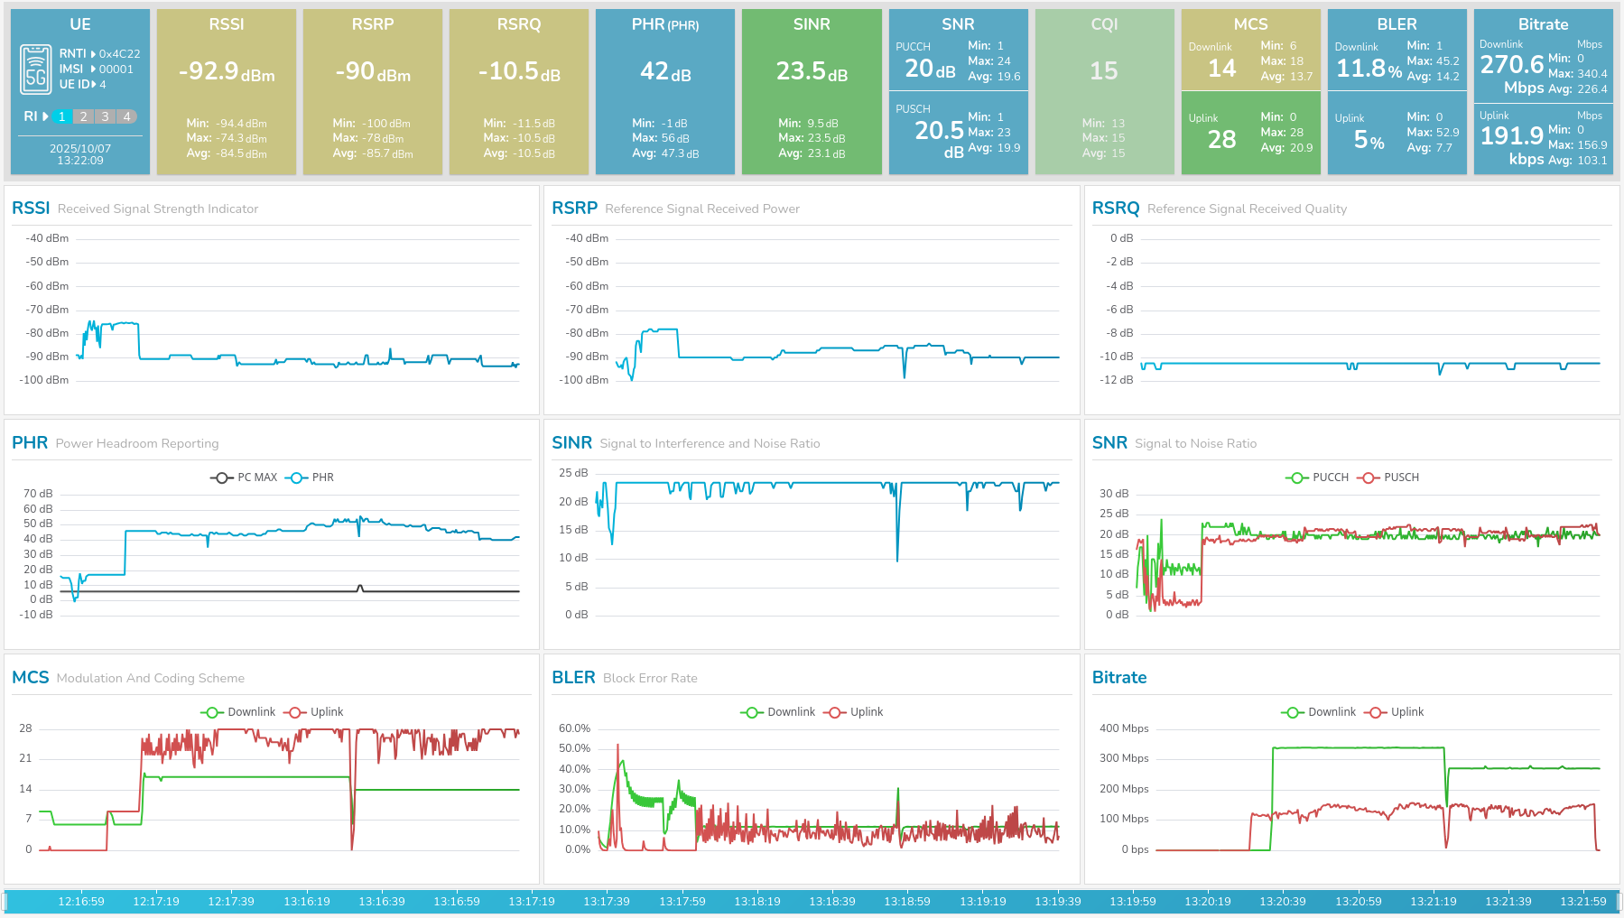The image size is (1624, 918).
Task: Toggle PUCCH series in the SNR chart legend
Action: (1317, 478)
